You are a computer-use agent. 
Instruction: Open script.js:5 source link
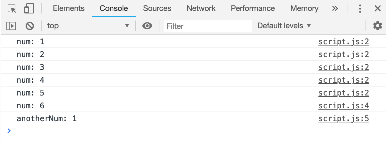(x=343, y=119)
